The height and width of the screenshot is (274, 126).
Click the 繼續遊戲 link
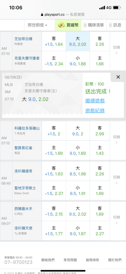coord(95,101)
